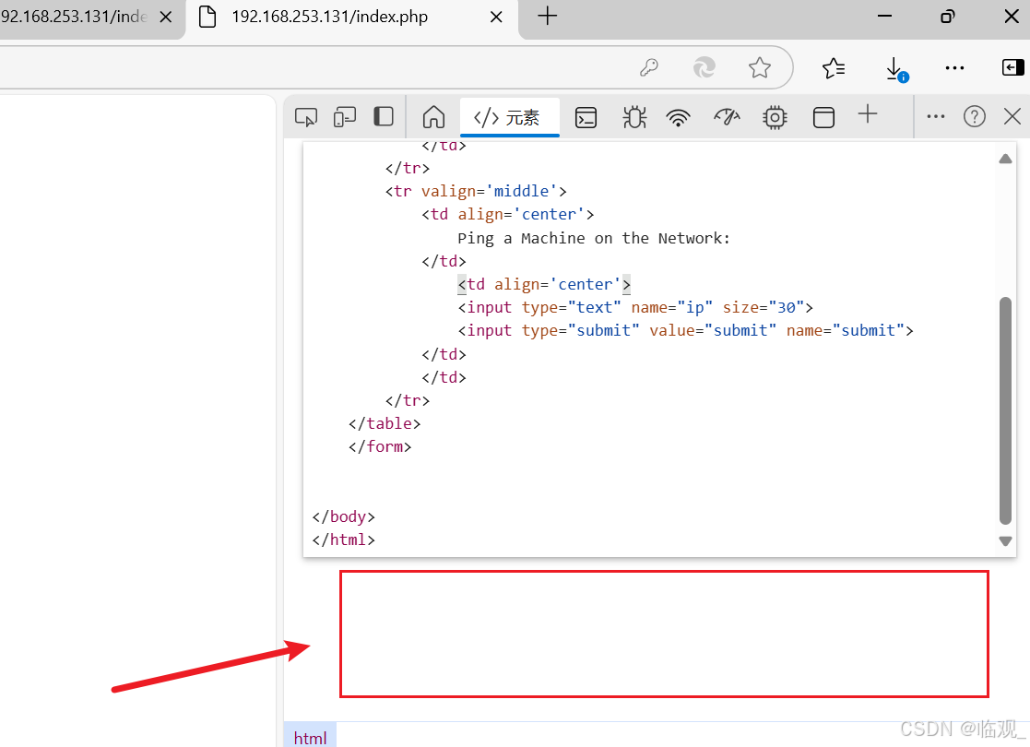
Task: Open the DevTools Welcome home tab
Action: click(x=433, y=117)
